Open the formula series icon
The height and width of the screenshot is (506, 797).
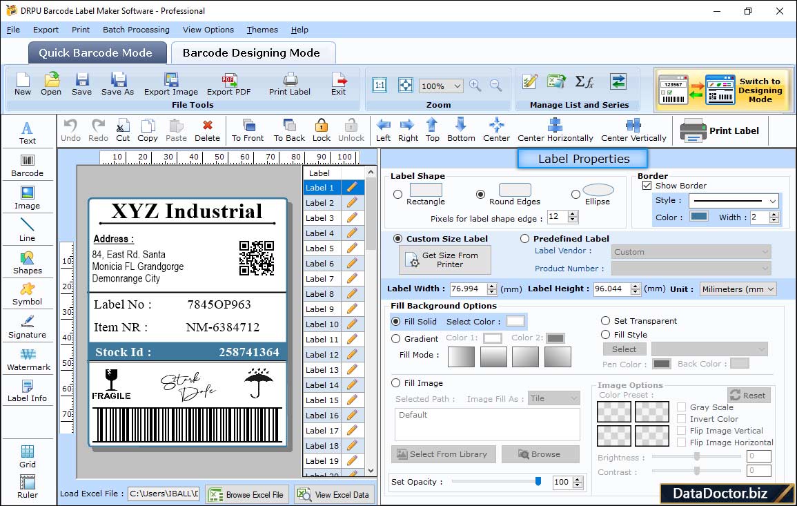[x=584, y=82]
